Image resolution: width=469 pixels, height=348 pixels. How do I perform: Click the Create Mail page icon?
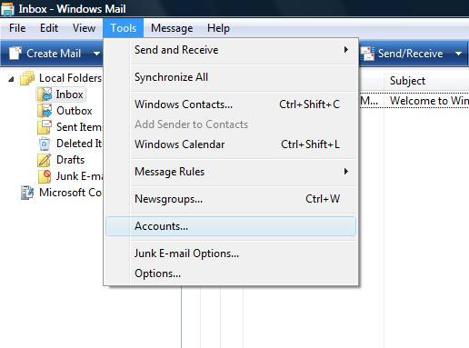point(15,54)
